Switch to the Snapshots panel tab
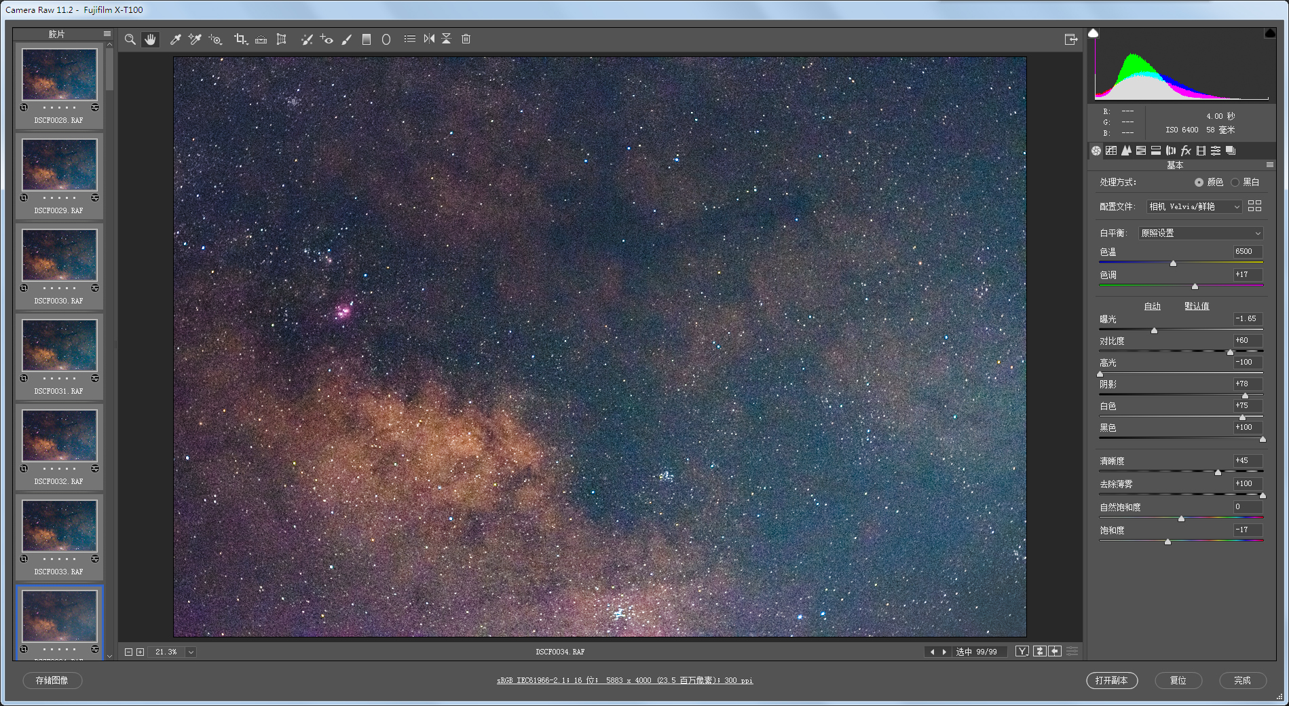Image resolution: width=1289 pixels, height=706 pixels. point(1231,151)
